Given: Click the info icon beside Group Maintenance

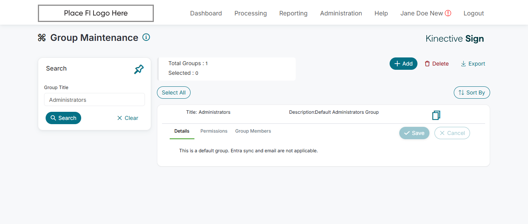Looking at the screenshot, I should coord(146,37).
